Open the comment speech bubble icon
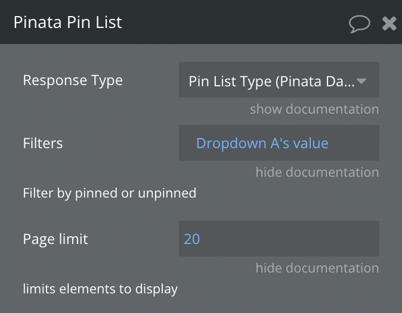 click(x=360, y=24)
